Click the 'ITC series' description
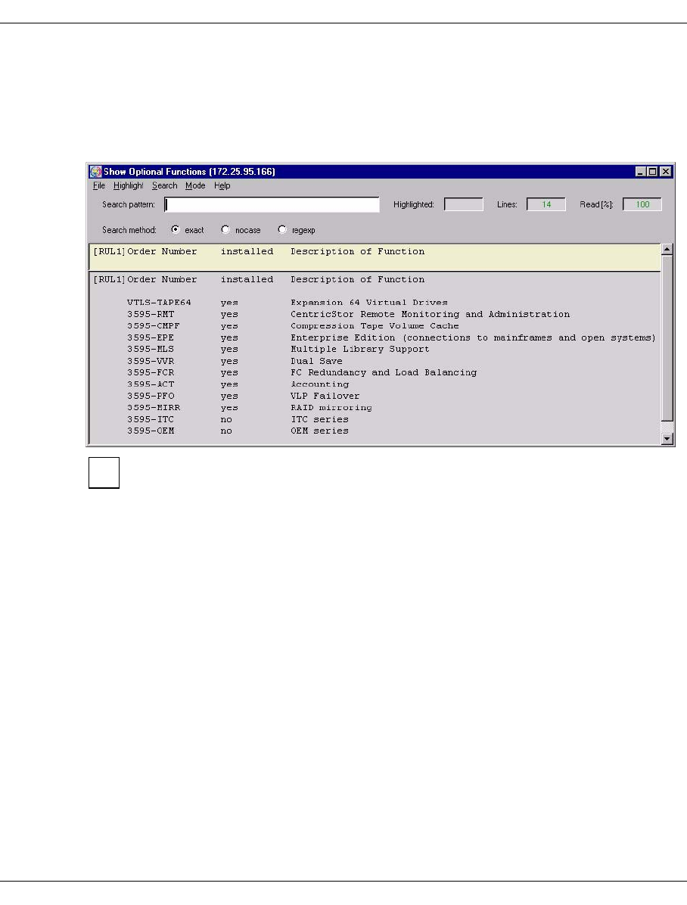Viewport: 687px width, 905px height. point(320,420)
